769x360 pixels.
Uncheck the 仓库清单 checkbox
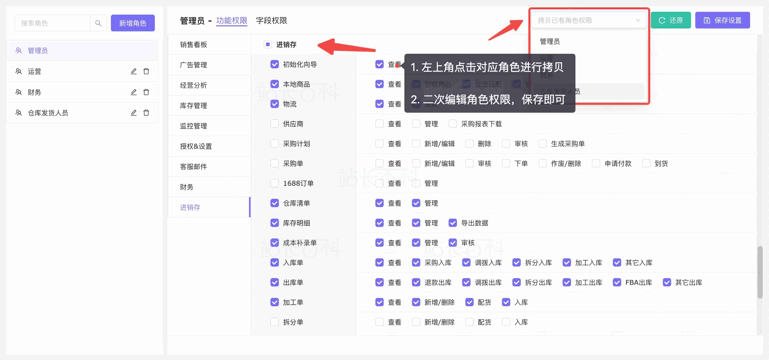pos(274,203)
